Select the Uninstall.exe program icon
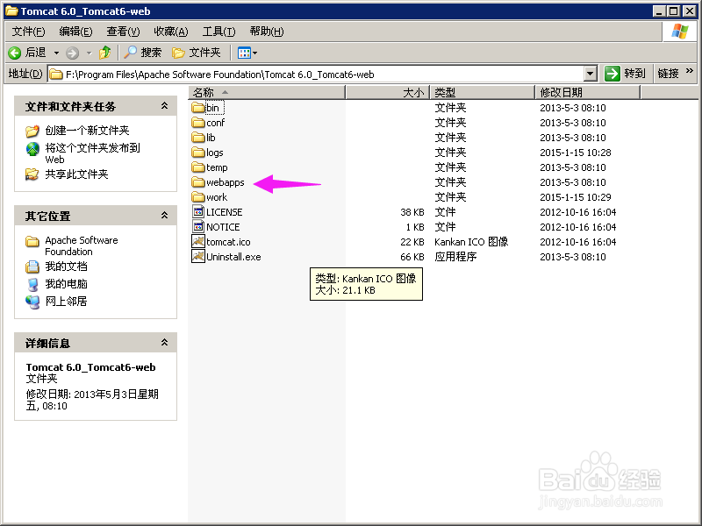The image size is (702, 526). click(198, 256)
